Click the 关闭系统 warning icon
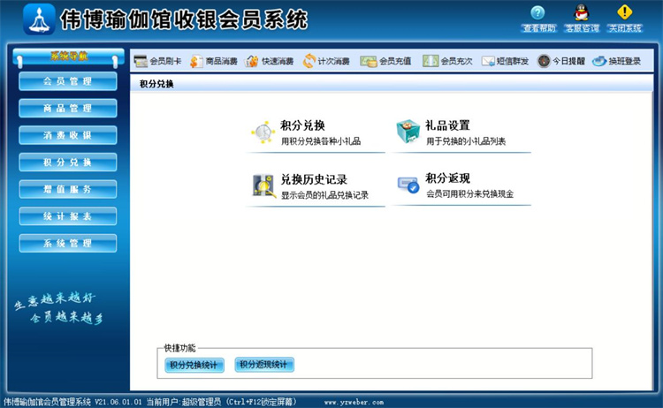 624,11
